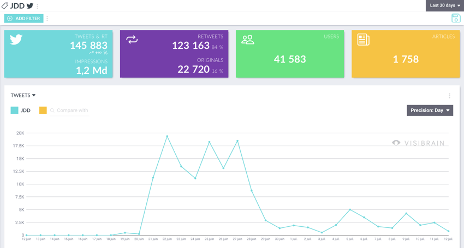The width and height of the screenshot is (464, 248).
Task: Toggle the JDD teal legend swatch
Action: coord(14,110)
